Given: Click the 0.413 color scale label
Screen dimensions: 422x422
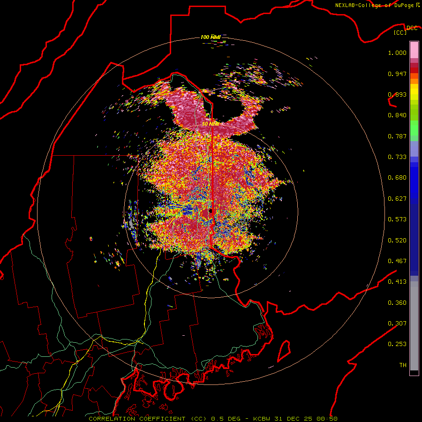Looking at the screenshot, I should click(397, 282).
